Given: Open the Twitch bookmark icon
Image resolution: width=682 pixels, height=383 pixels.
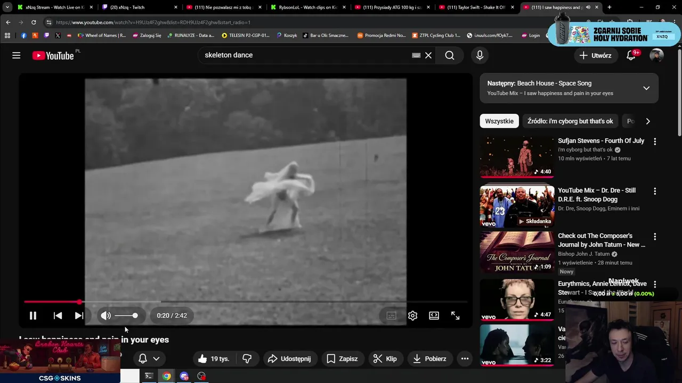Looking at the screenshot, I should (x=46, y=36).
